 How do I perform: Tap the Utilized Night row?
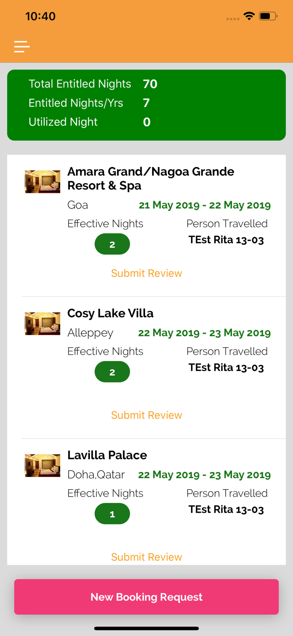coord(89,122)
